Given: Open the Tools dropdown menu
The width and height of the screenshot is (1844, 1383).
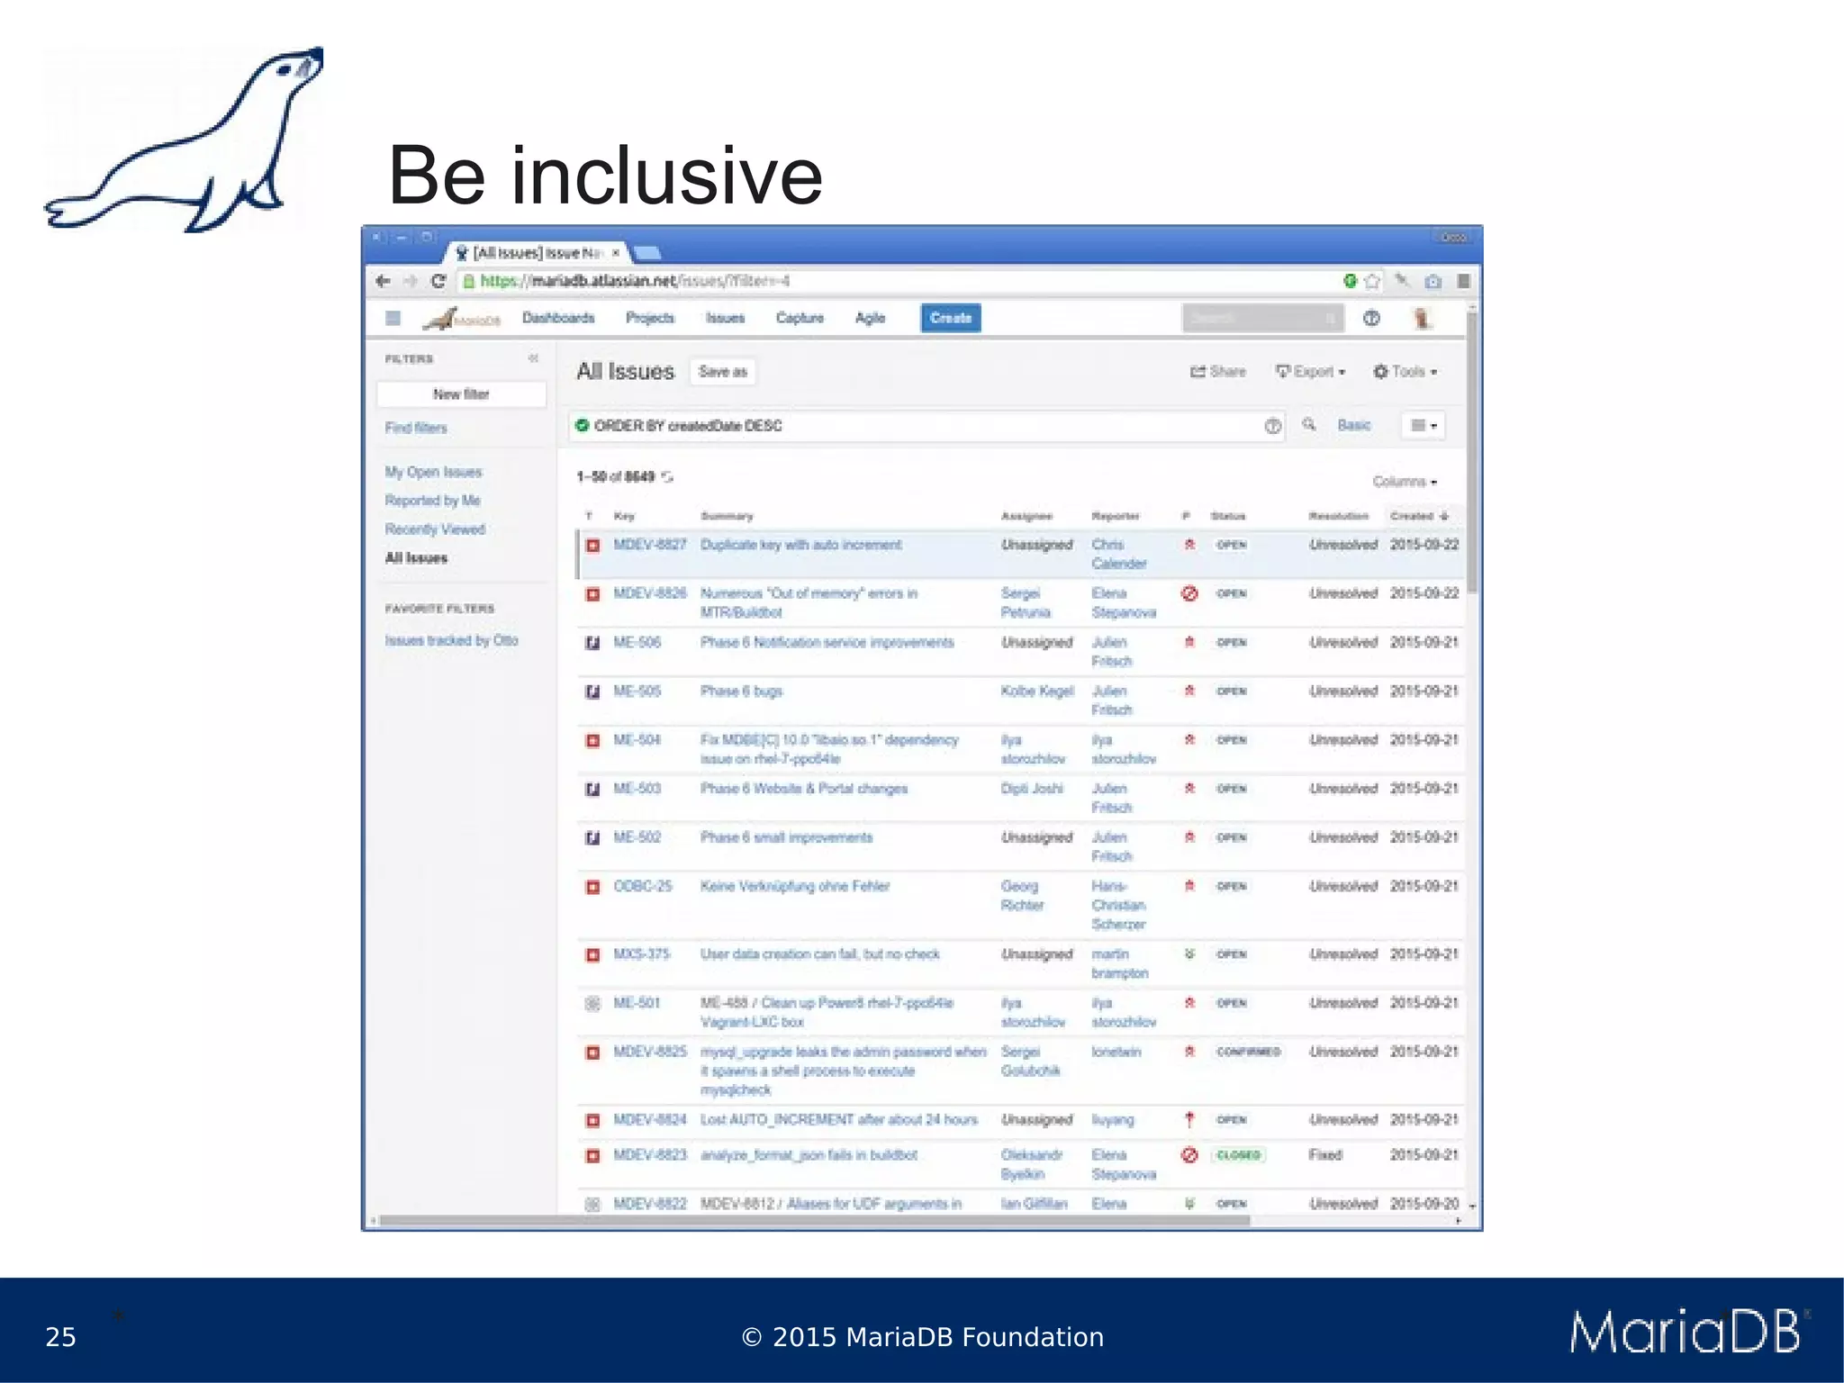Looking at the screenshot, I should click(x=1405, y=372).
